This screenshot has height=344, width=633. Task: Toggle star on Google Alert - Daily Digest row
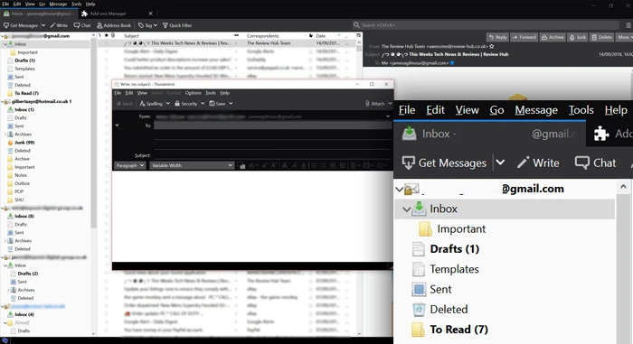[107, 51]
